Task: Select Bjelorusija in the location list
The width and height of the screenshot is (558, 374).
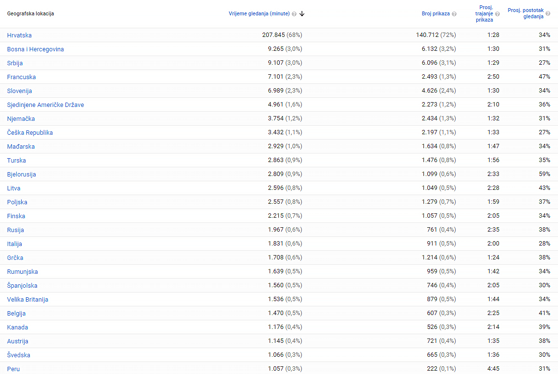Action: 21,175
